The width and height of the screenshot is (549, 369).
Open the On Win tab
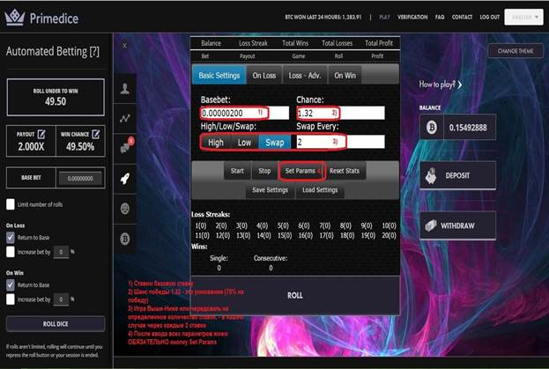(345, 75)
